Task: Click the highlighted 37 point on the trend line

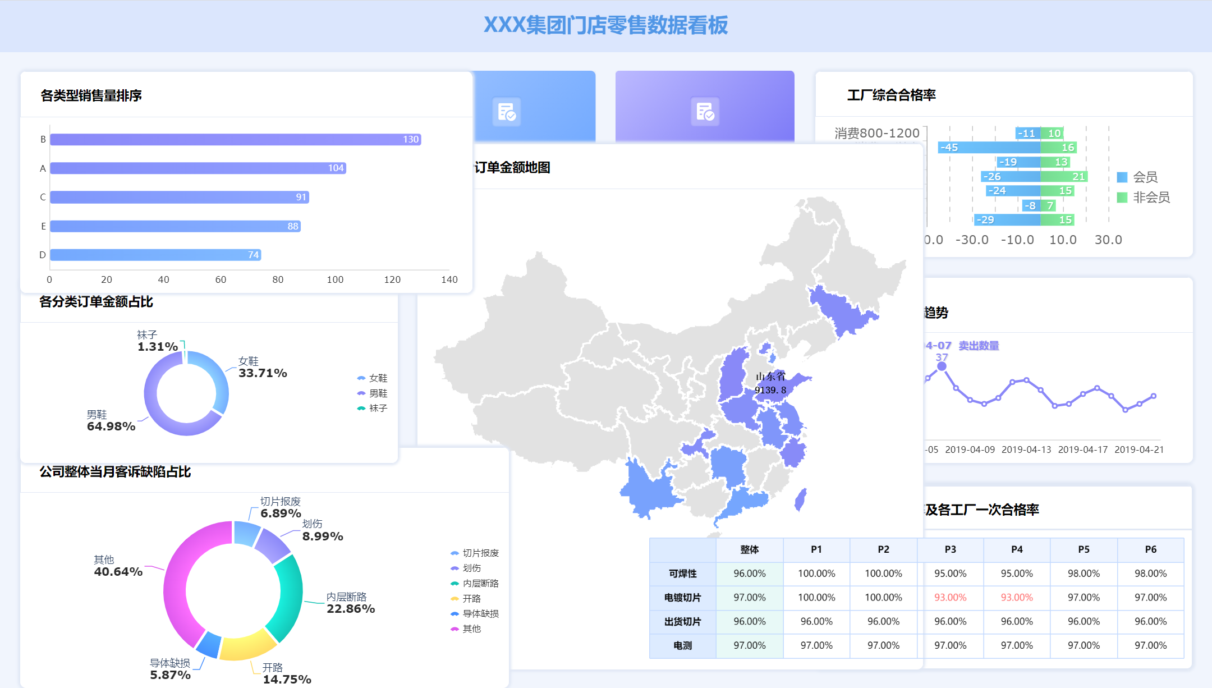Action: 942,366
